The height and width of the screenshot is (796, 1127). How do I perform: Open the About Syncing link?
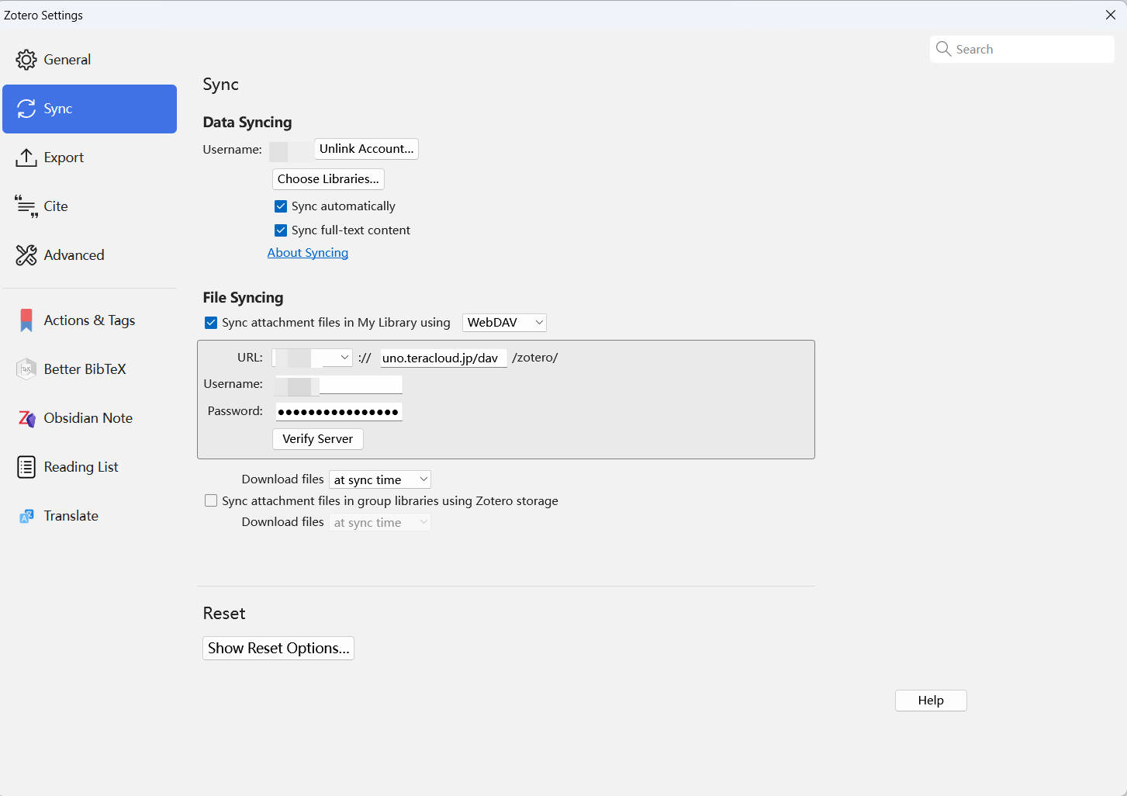[x=308, y=253]
